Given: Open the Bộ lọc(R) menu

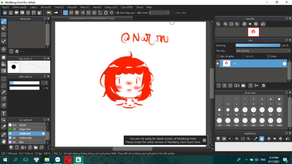Looking at the screenshot, I should pos(46,7).
